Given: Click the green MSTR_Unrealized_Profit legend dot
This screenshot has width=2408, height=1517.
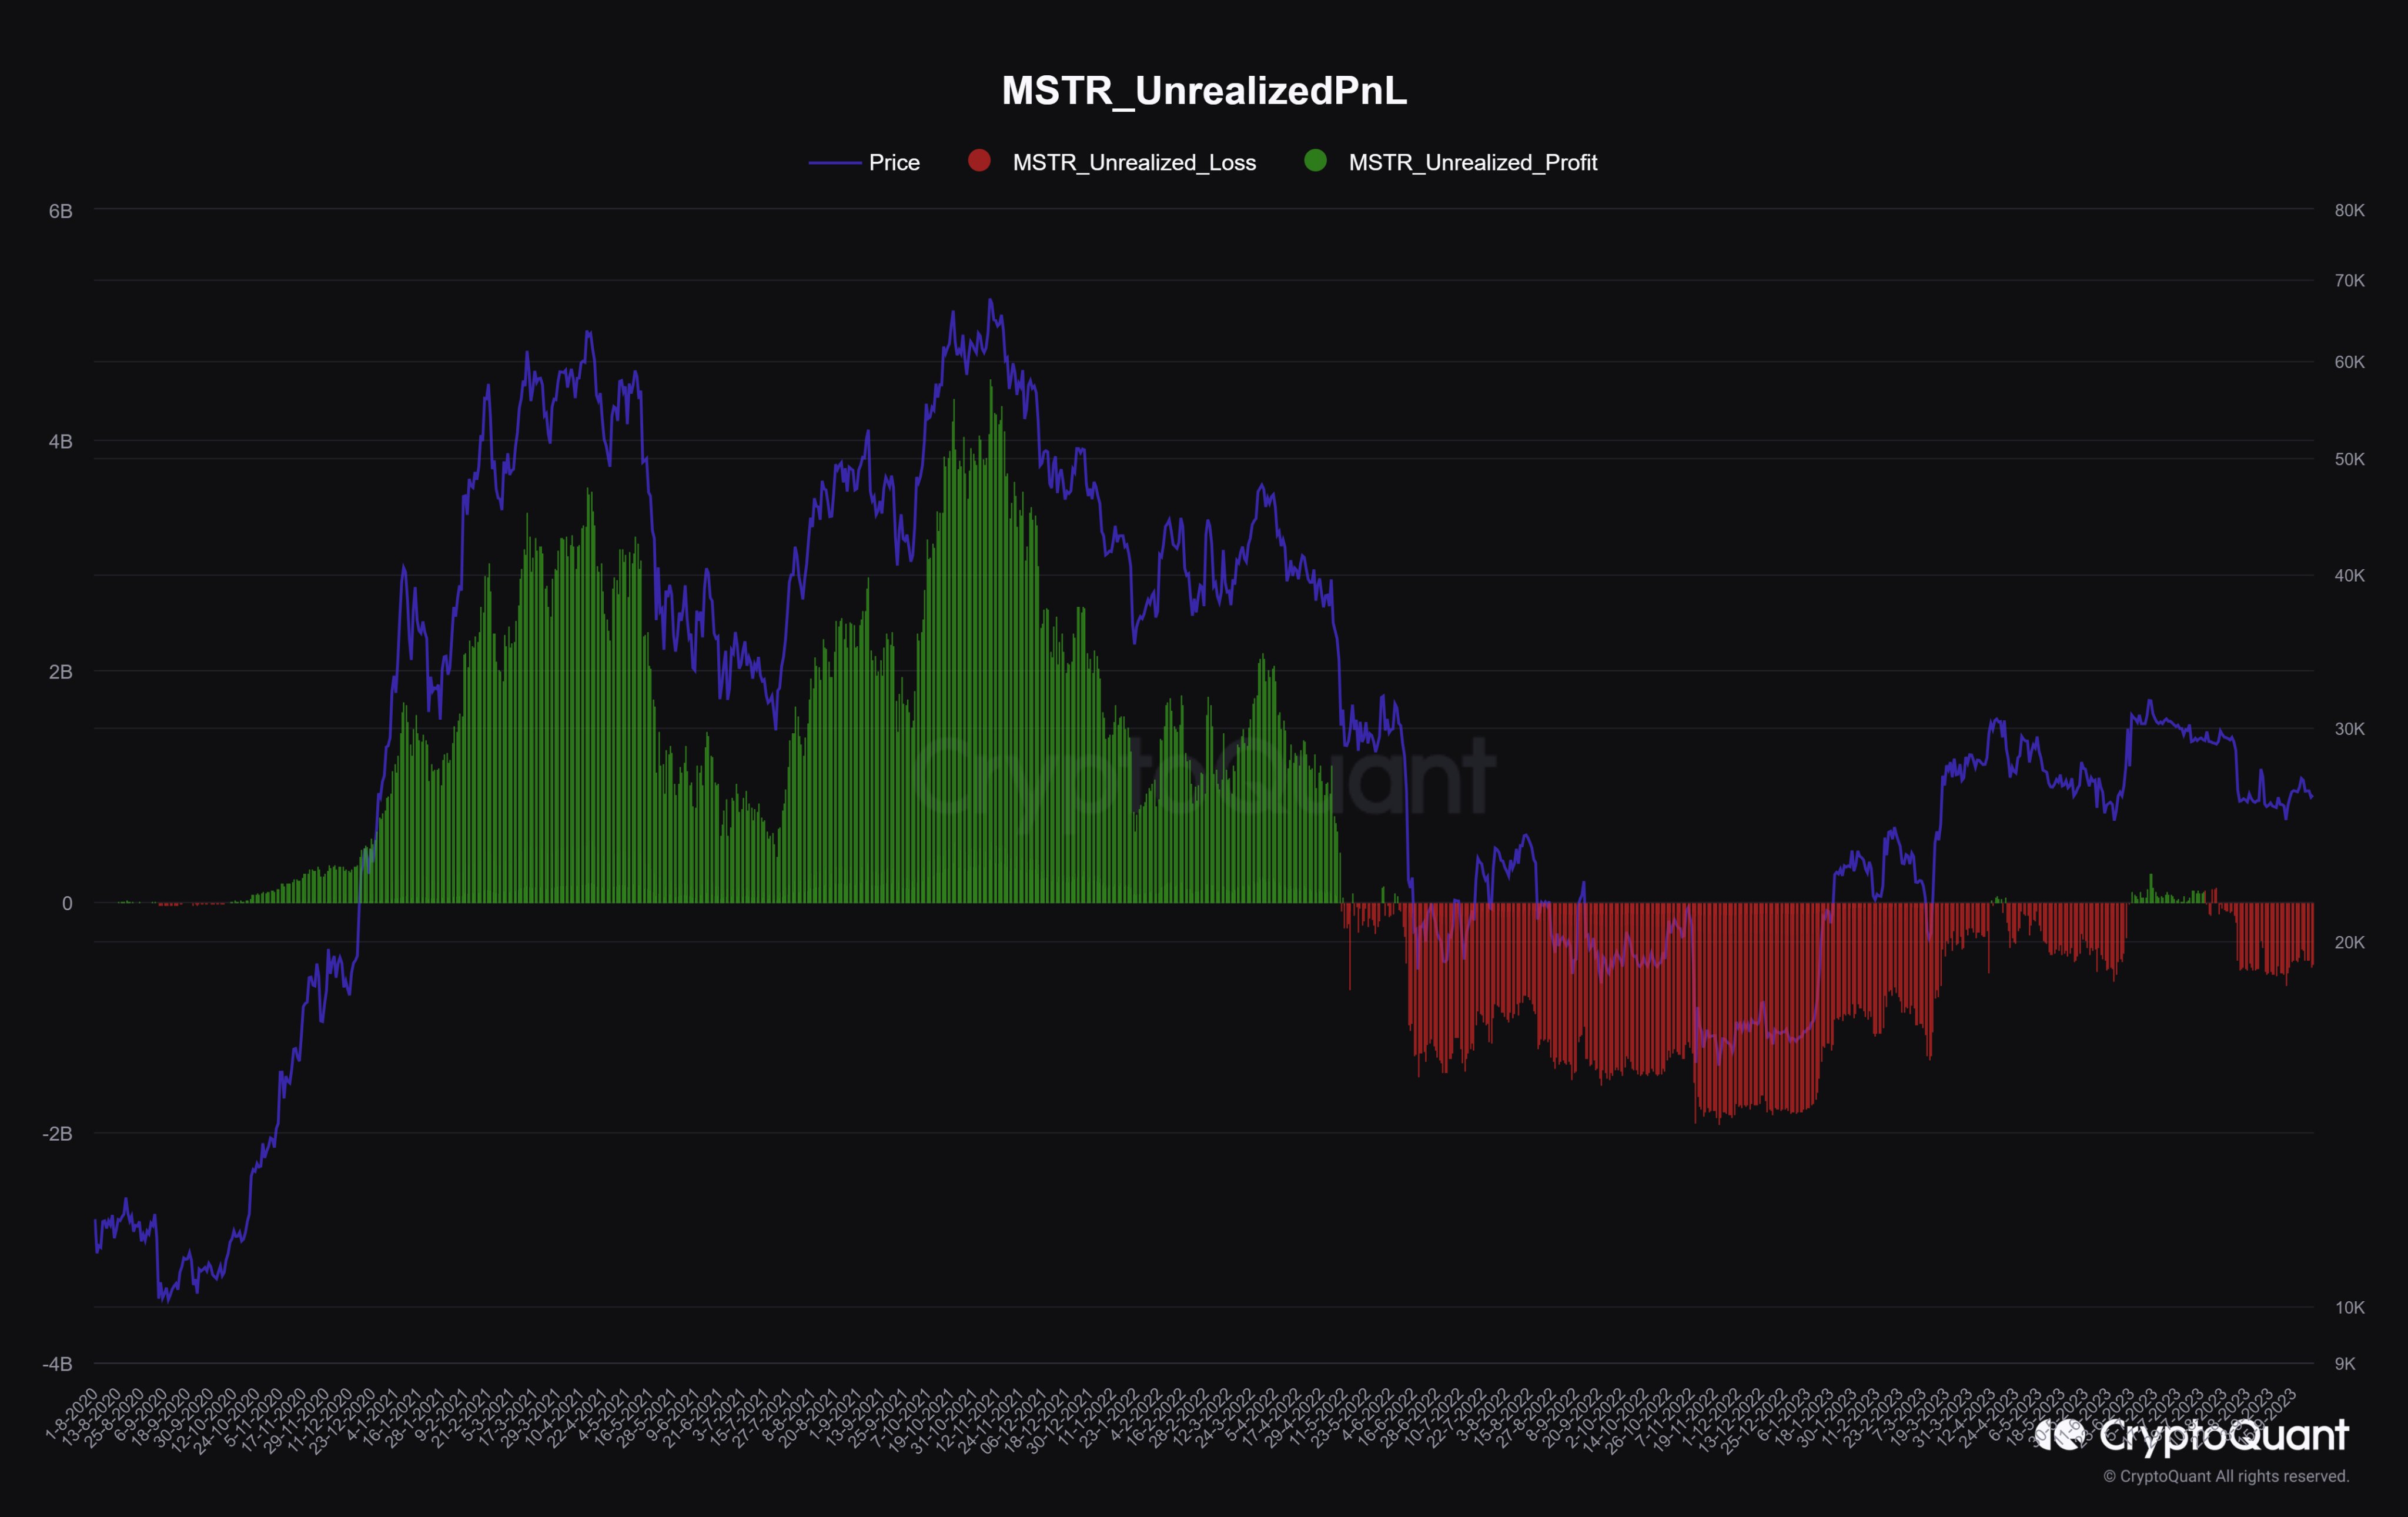Looking at the screenshot, I should click(x=1316, y=160).
